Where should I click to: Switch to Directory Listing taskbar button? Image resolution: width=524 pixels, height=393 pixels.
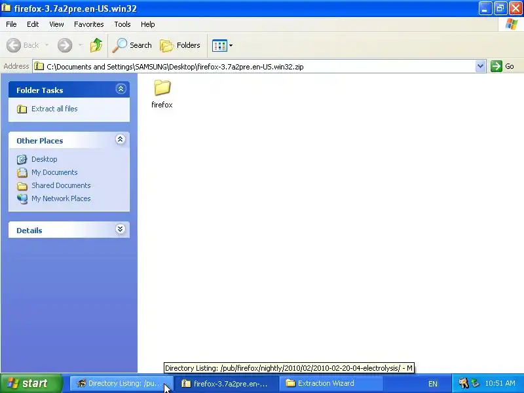click(121, 383)
